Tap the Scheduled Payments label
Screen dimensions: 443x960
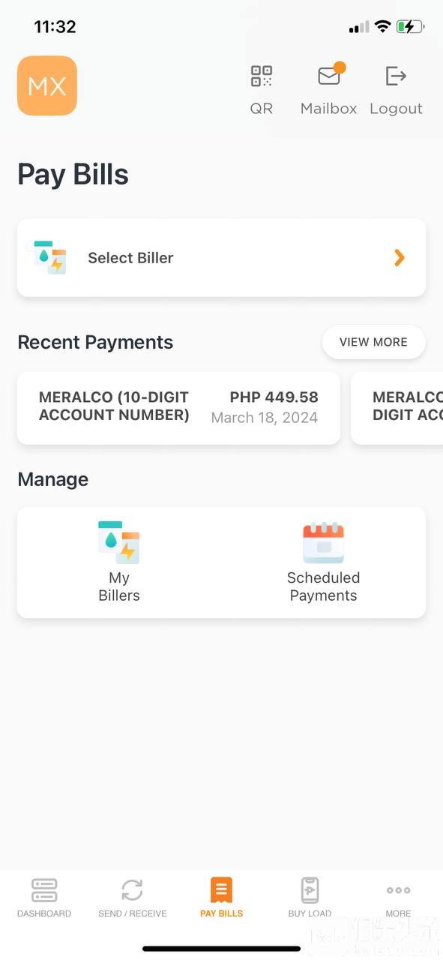[323, 586]
